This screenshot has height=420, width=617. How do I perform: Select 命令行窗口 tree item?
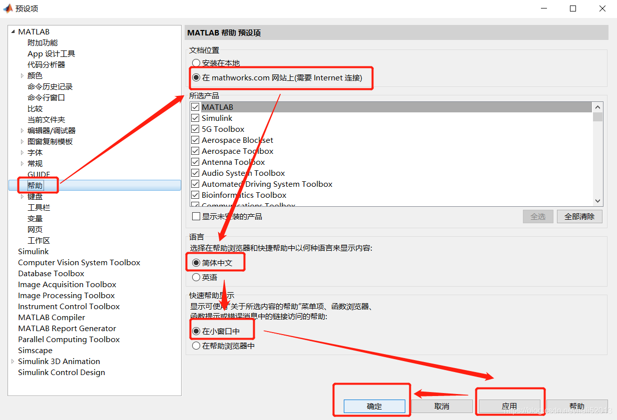pyautogui.click(x=46, y=98)
